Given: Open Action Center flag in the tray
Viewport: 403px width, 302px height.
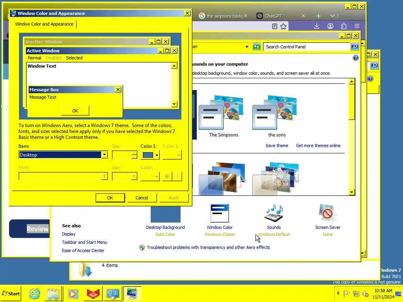Looking at the screenshot, I should tap(346, 293).
